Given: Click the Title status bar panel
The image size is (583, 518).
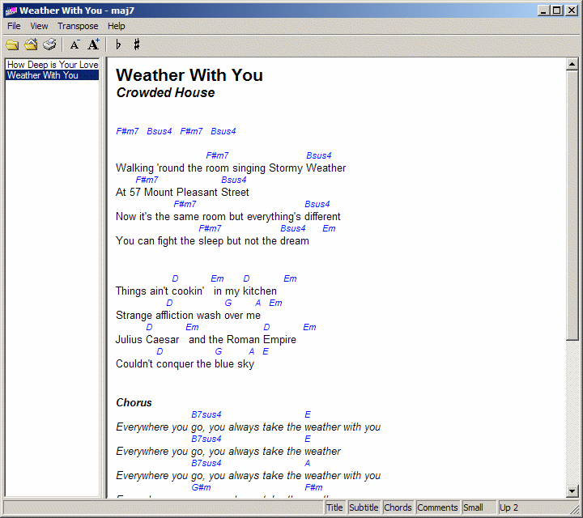Looking at the screenshot, I should point(334,507).
